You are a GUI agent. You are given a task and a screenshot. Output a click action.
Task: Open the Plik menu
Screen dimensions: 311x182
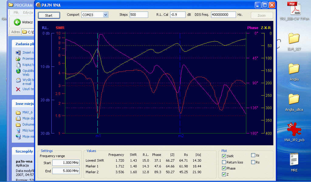click(16, 12)
